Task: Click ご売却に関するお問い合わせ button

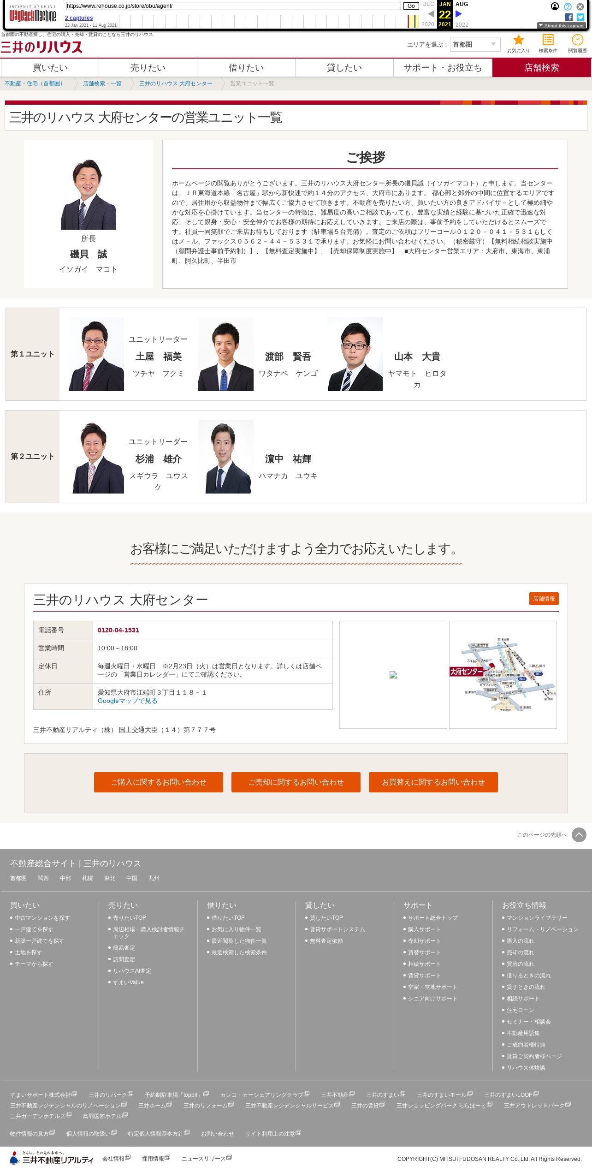Action: point(296,782)
